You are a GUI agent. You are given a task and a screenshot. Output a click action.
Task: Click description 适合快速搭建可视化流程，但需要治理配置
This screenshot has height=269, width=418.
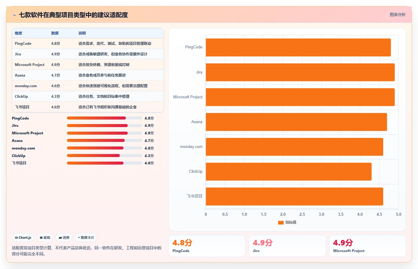113,86
